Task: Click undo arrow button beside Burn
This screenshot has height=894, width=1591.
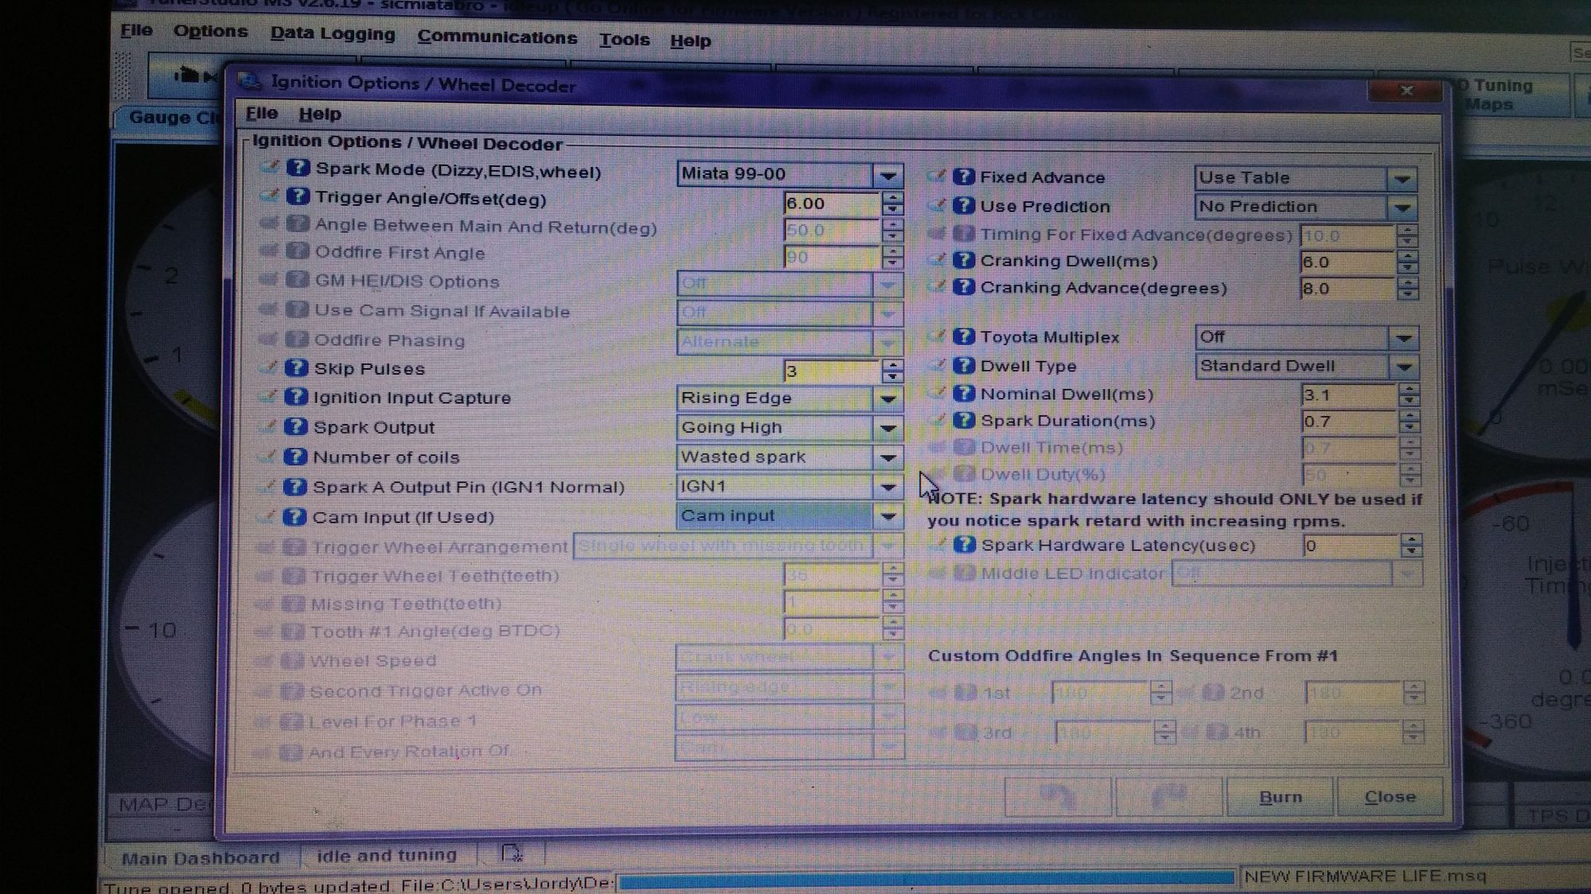Action: coord(1057,796)
